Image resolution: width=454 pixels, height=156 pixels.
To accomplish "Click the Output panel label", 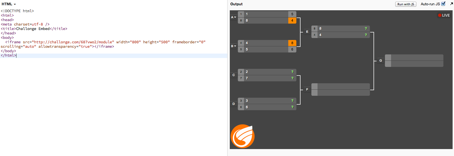I will tap(236, 4).
